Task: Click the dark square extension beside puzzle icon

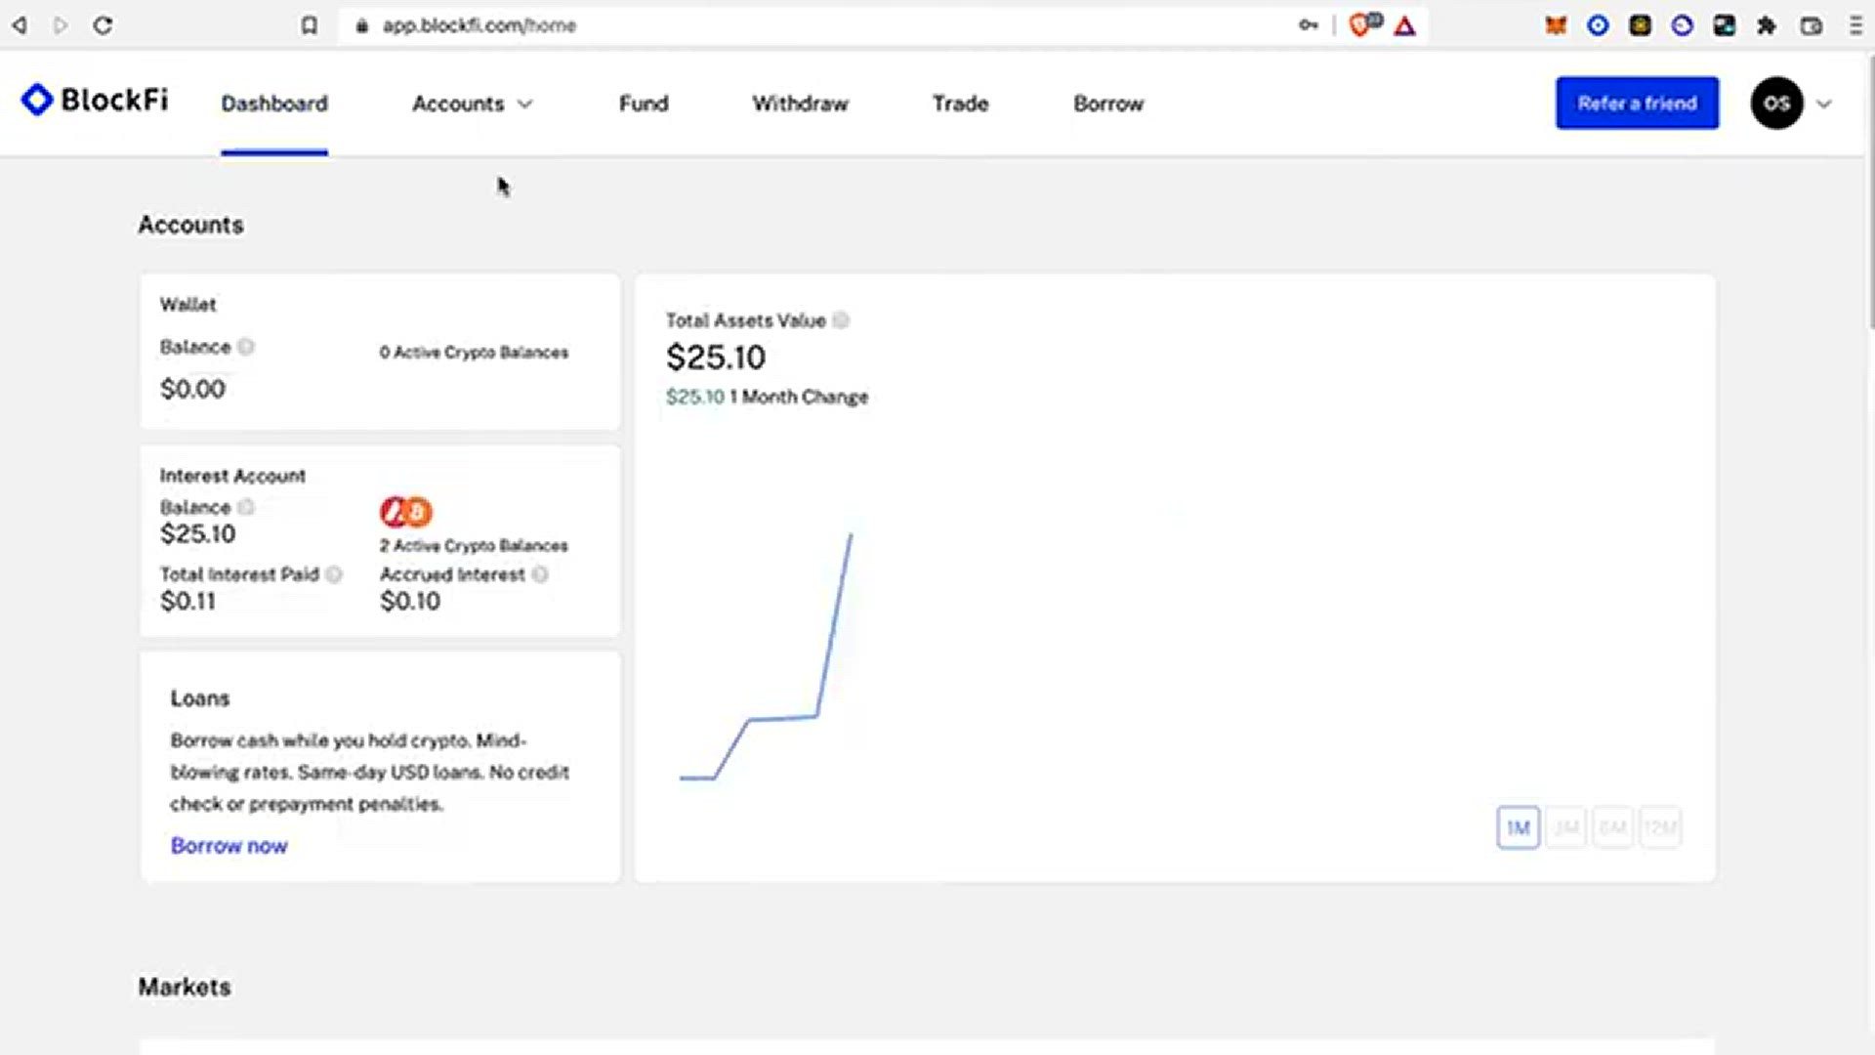Action: 1724,25
